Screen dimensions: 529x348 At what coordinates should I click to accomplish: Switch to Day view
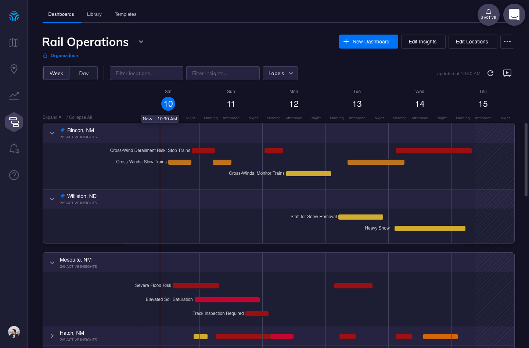pos(84,73)
